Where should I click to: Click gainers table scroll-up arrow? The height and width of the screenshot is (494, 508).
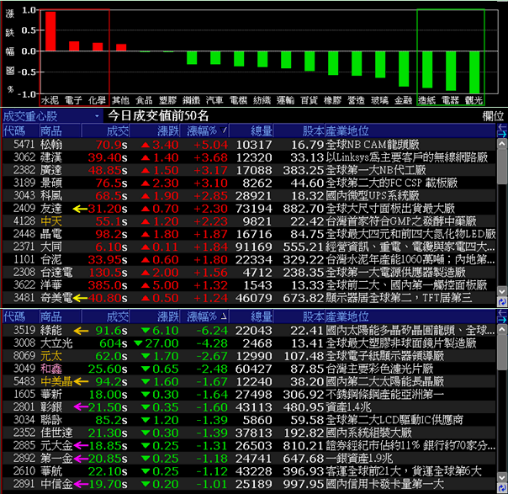(501, 143)
